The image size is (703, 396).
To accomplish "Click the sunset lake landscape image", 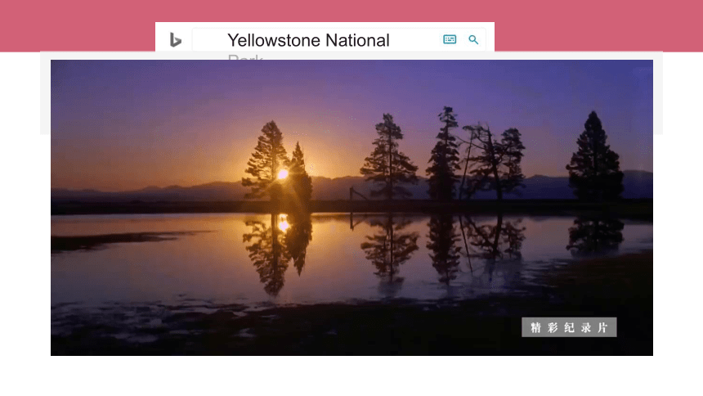I will [x=351, y=208].
